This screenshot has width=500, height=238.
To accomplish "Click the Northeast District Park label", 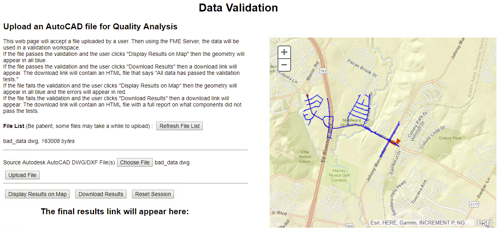I will point(352,122).
